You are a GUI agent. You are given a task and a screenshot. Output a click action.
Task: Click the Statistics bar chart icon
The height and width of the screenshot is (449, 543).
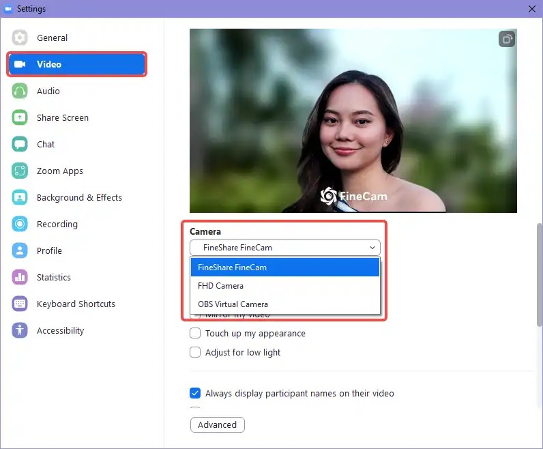[x=20, y=277]
